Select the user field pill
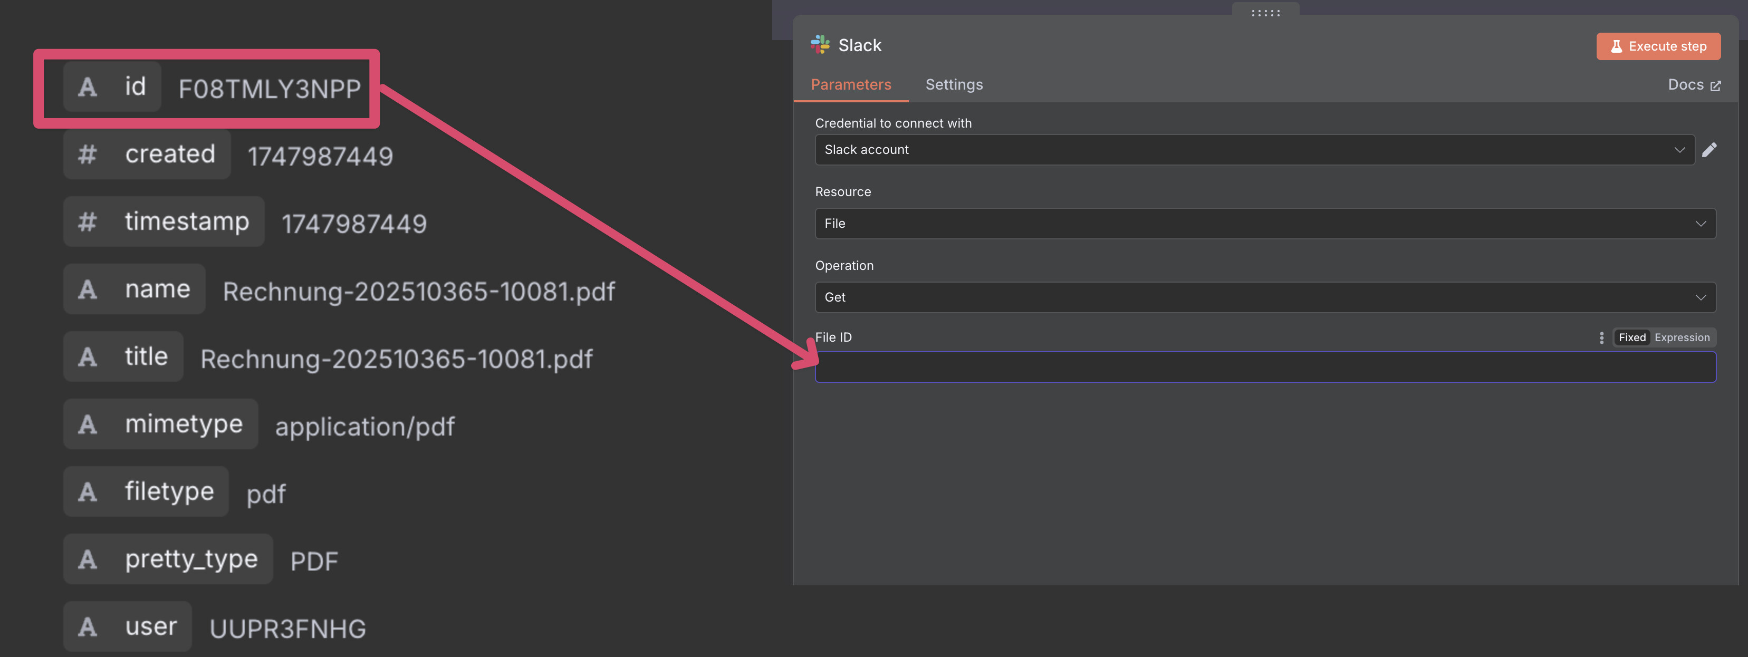This screenshot has height=657, width=1748. (128, 626)
